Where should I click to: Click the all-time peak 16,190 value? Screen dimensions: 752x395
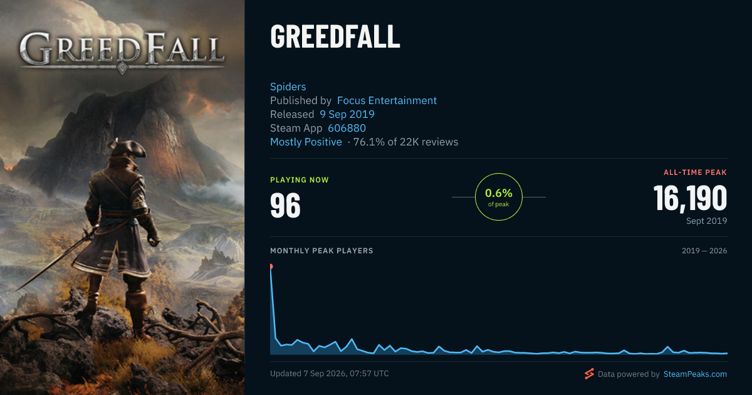tap(690, 198)
